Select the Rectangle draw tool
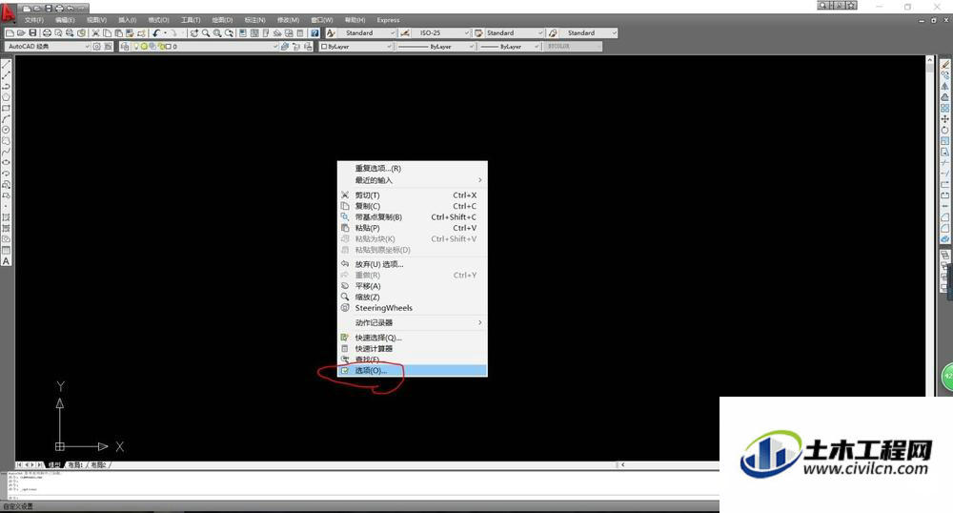 pos(6,108)
